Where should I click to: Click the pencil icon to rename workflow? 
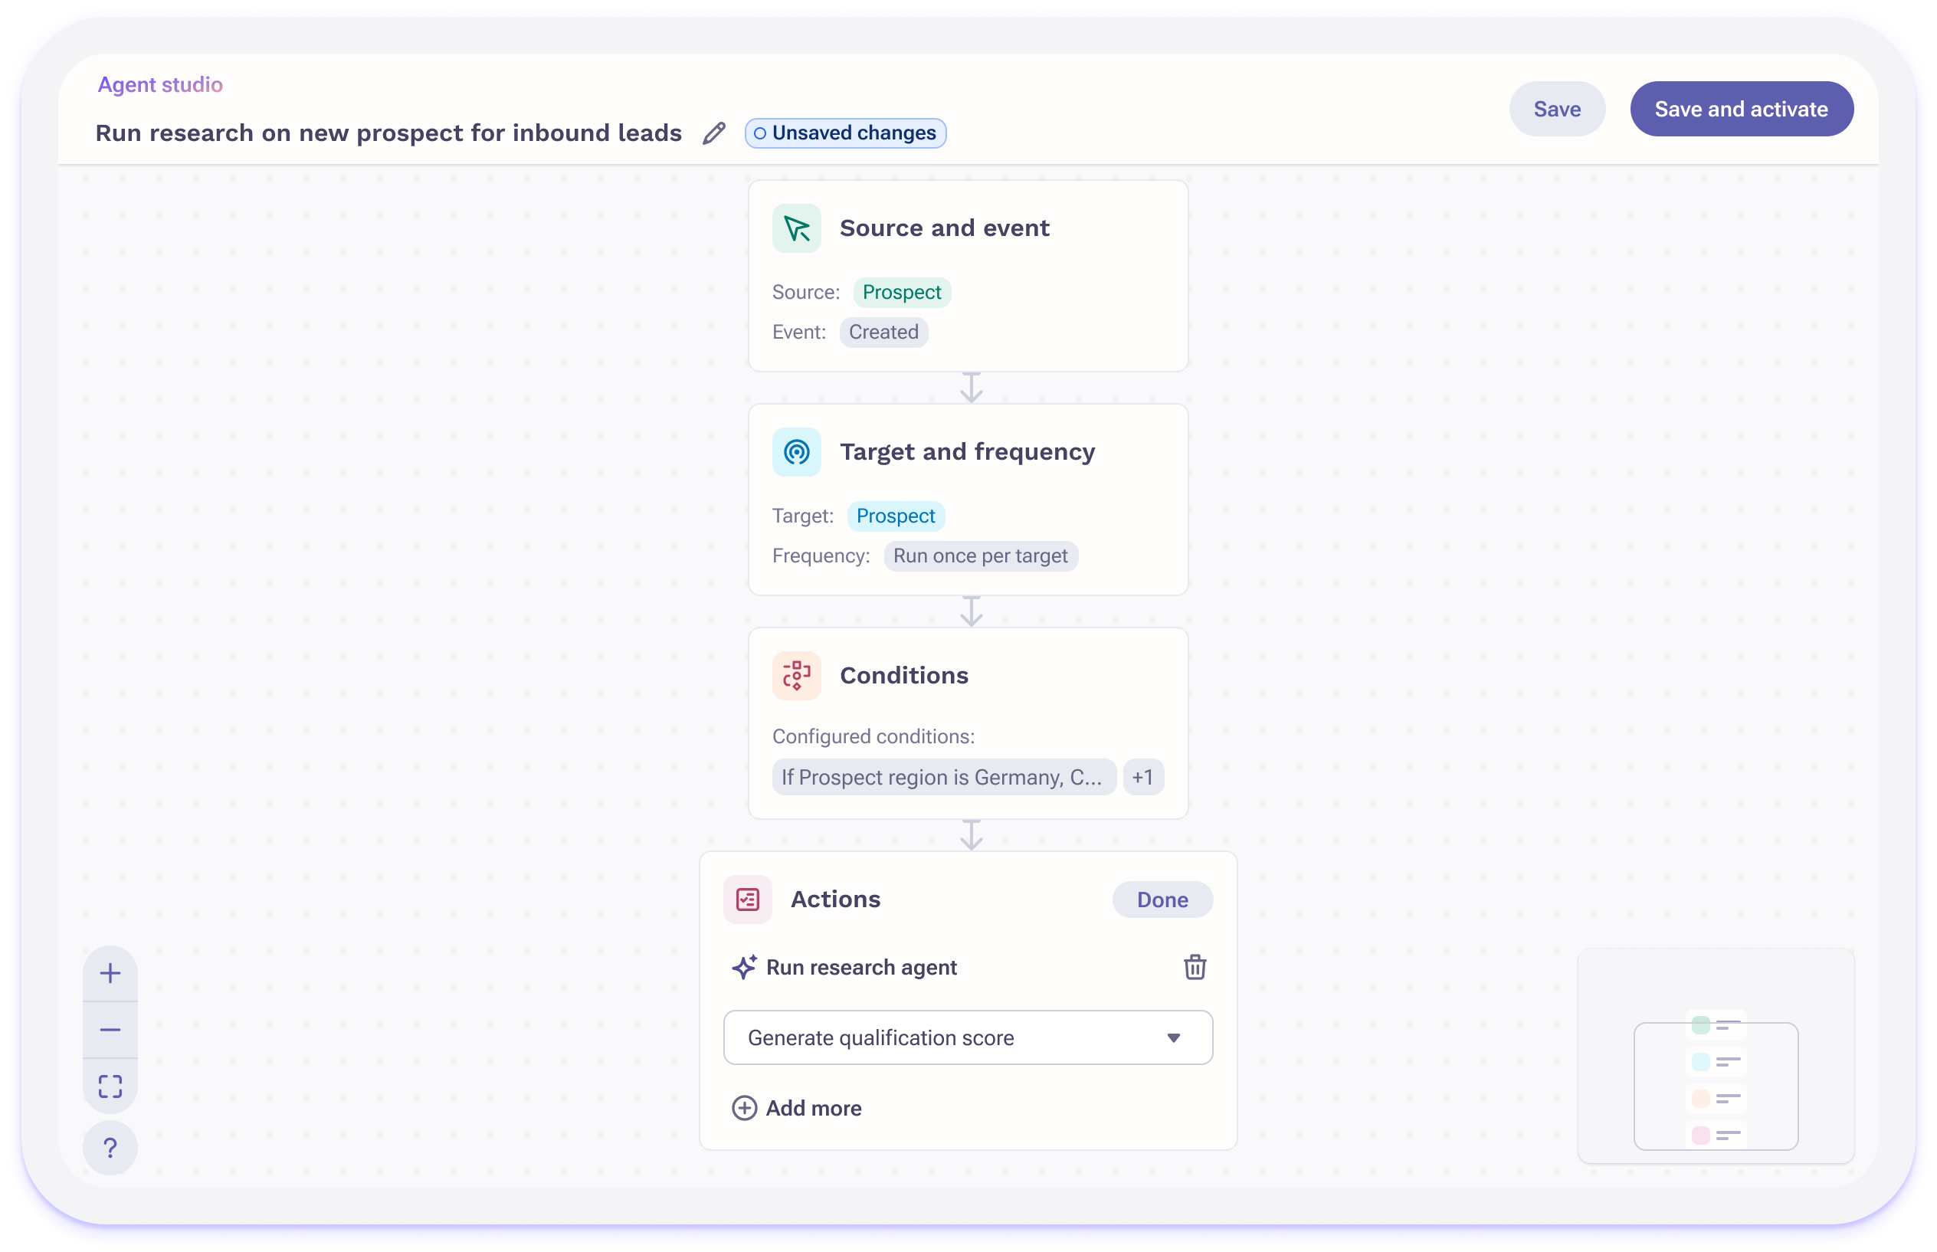click(713, 133)
